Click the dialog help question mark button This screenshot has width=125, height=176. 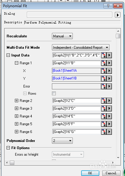point(108,6)
